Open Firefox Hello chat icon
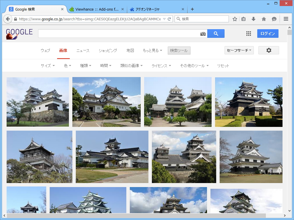The height and width of the screenshot is (220, 294). [274, 19]
